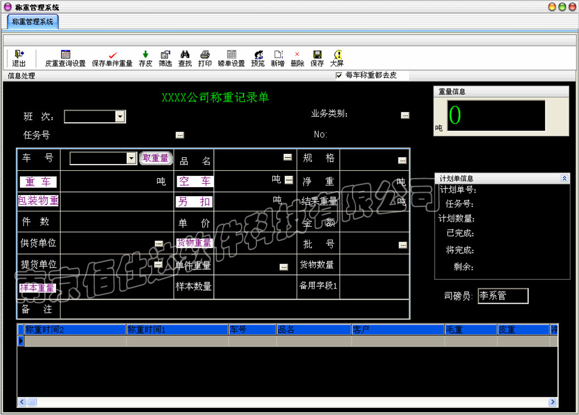
Task: Click the grid scrollbar left arrow
Action: (22, 402)
